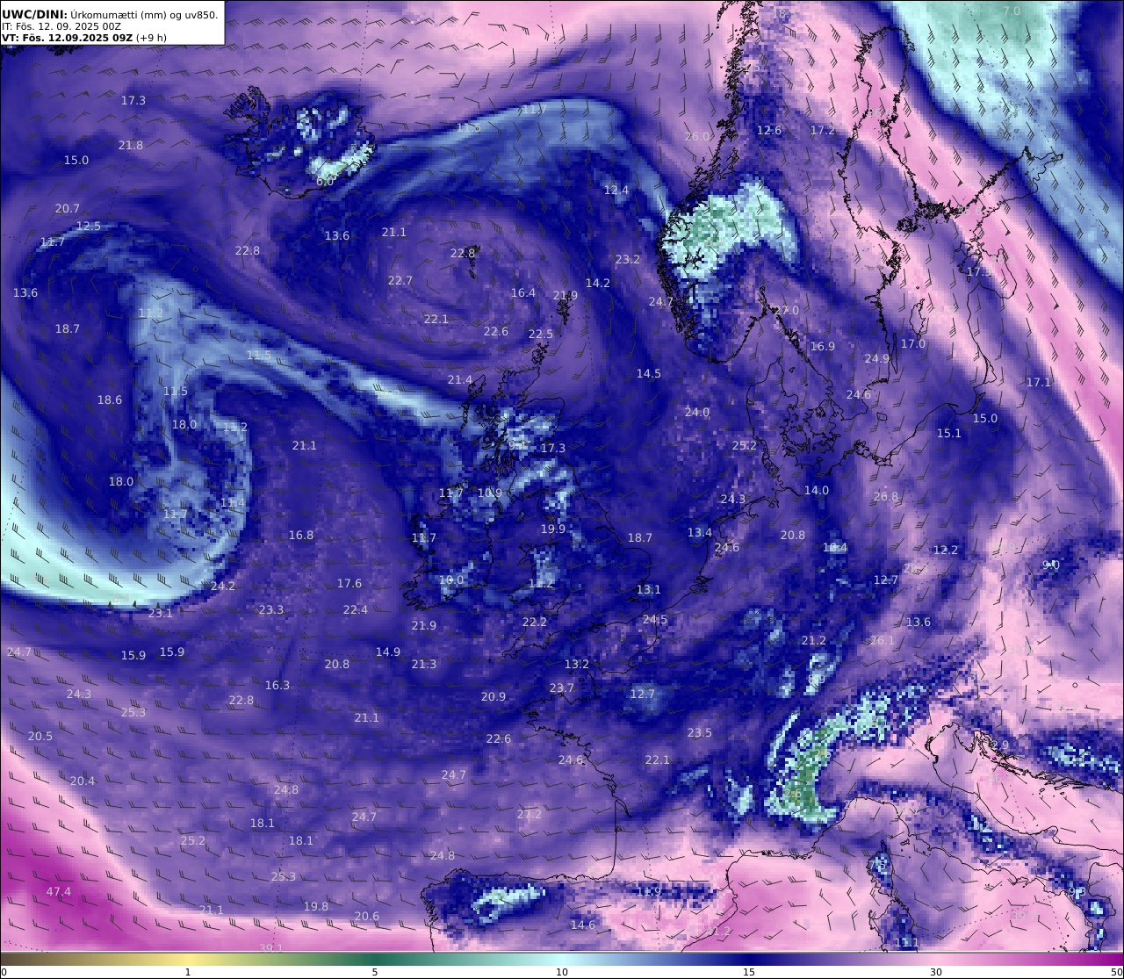1124x979 pixels.
Task: Click the 17.1 value on the map
Action: [x=1039, y=382]
